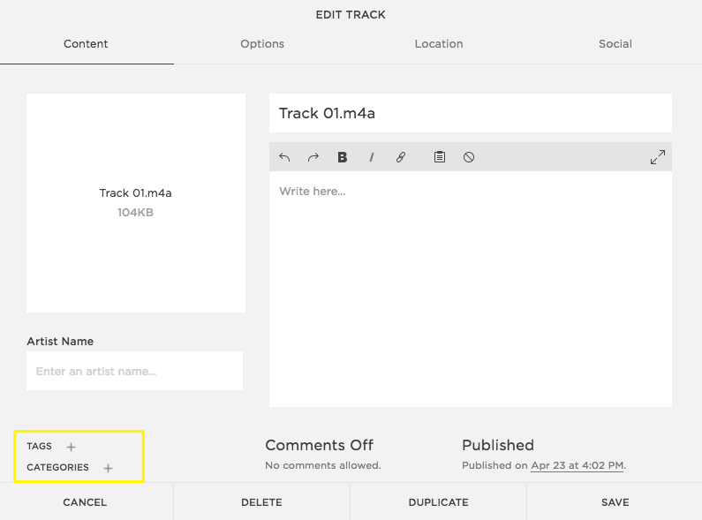The image size is (702, 520).
Task: Delete the track with the Delete button
Action: tap(261, 502)
